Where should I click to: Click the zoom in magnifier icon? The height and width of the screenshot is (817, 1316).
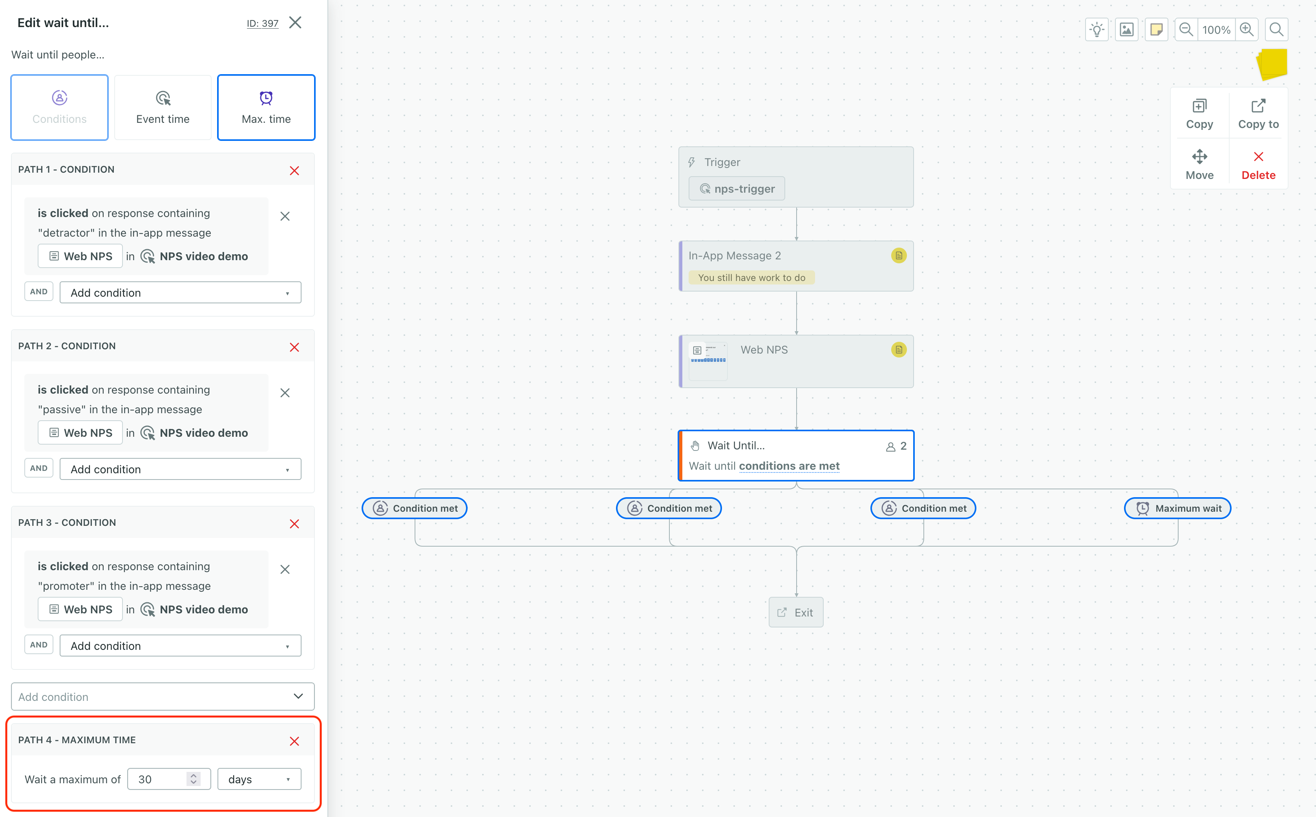1247,29
